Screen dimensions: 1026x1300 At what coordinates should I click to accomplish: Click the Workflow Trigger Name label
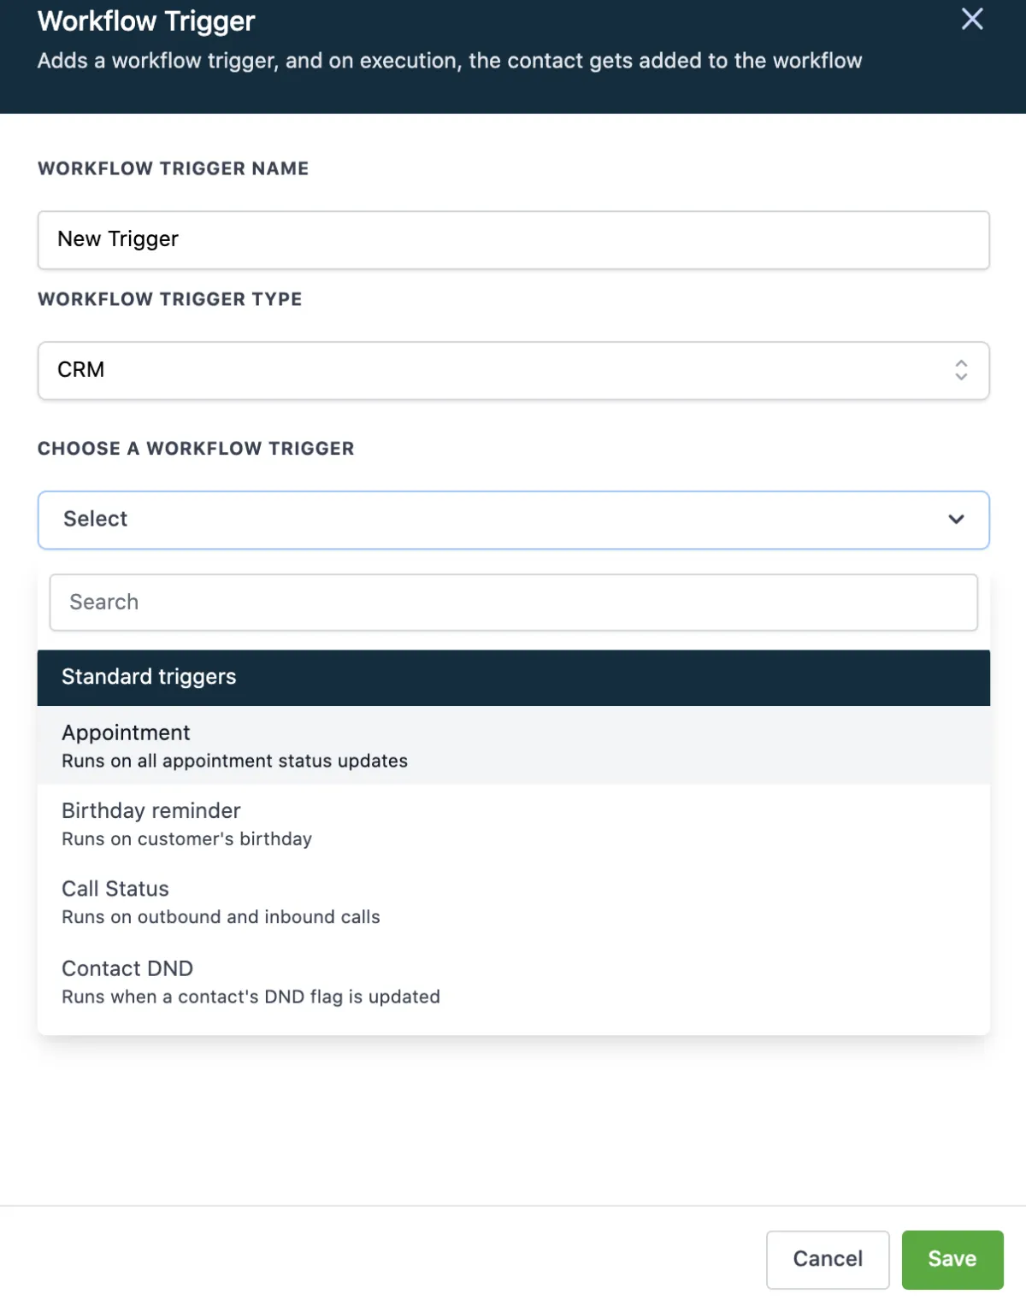(x=173, y=168)
